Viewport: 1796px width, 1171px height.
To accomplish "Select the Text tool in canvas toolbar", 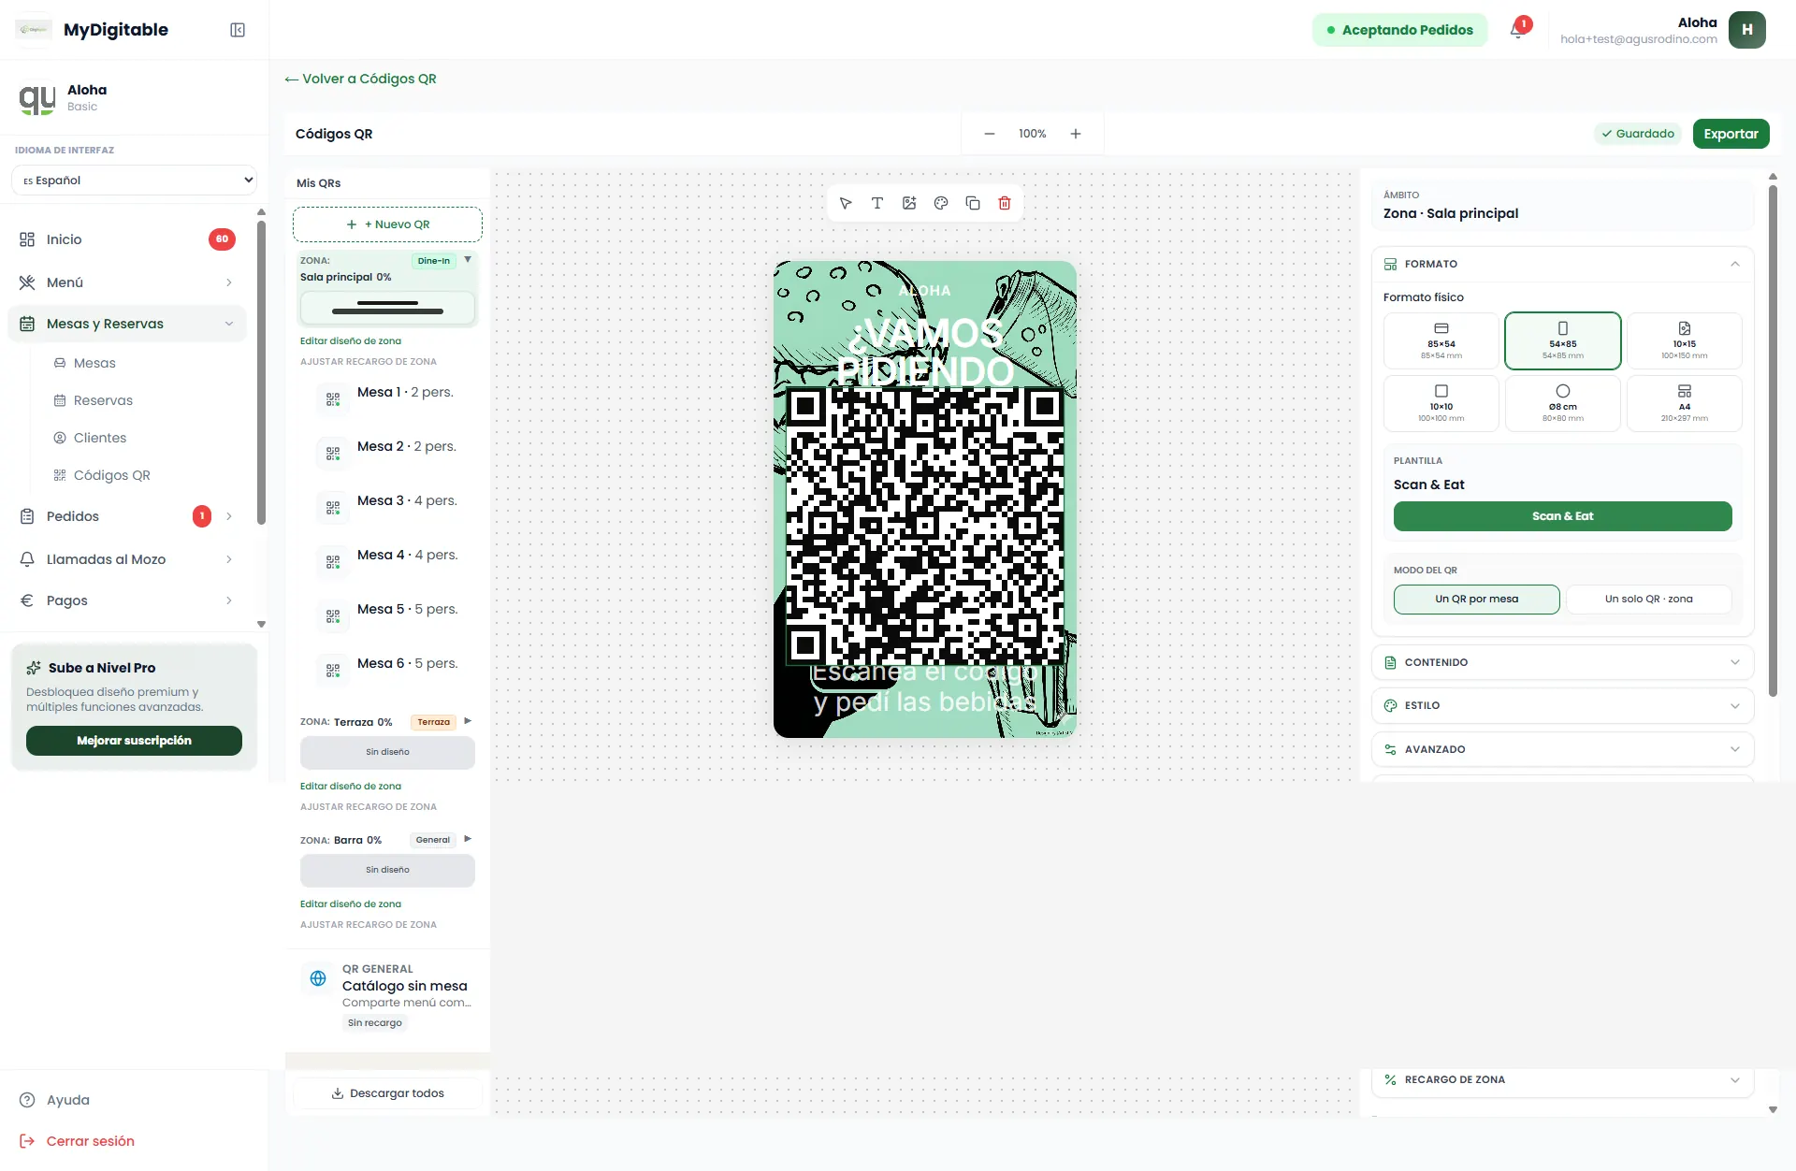I will pos(877,203).
